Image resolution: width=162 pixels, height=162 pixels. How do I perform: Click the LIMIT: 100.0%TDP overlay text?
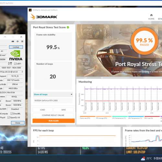(136, 152)
